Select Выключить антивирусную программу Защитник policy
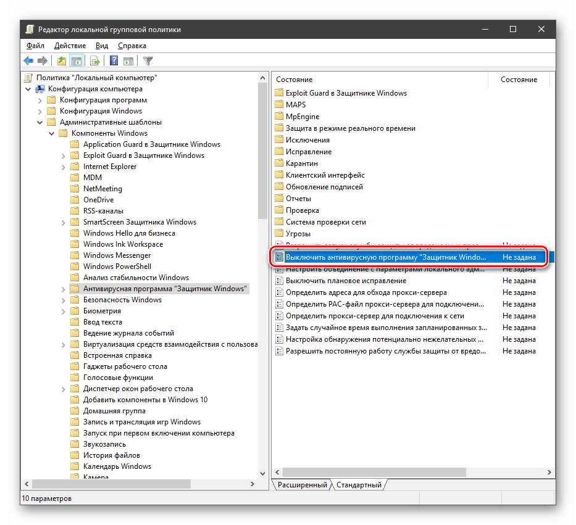Image resolution: width=576 pixels, height=525 pixels. click(x=414, y=257)
